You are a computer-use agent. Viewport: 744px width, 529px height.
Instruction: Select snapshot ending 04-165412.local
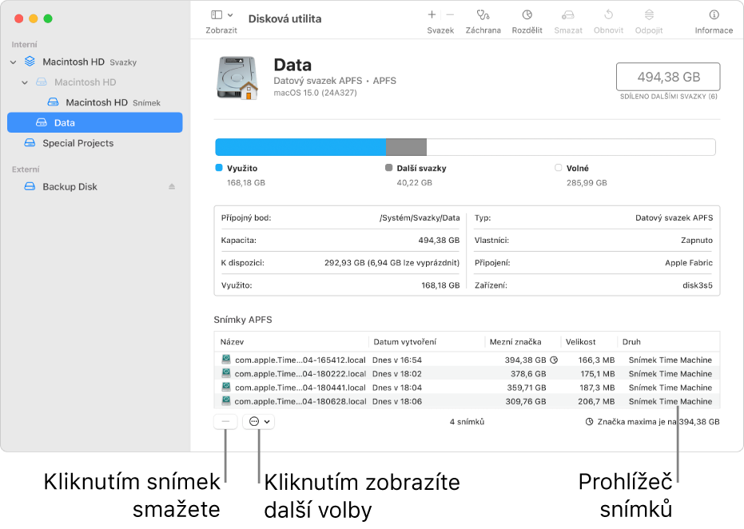pos(467,360)
